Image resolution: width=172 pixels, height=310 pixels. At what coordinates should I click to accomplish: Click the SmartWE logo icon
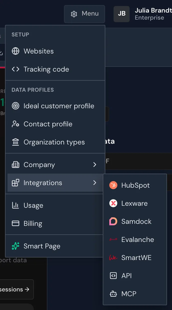point(113,258)
